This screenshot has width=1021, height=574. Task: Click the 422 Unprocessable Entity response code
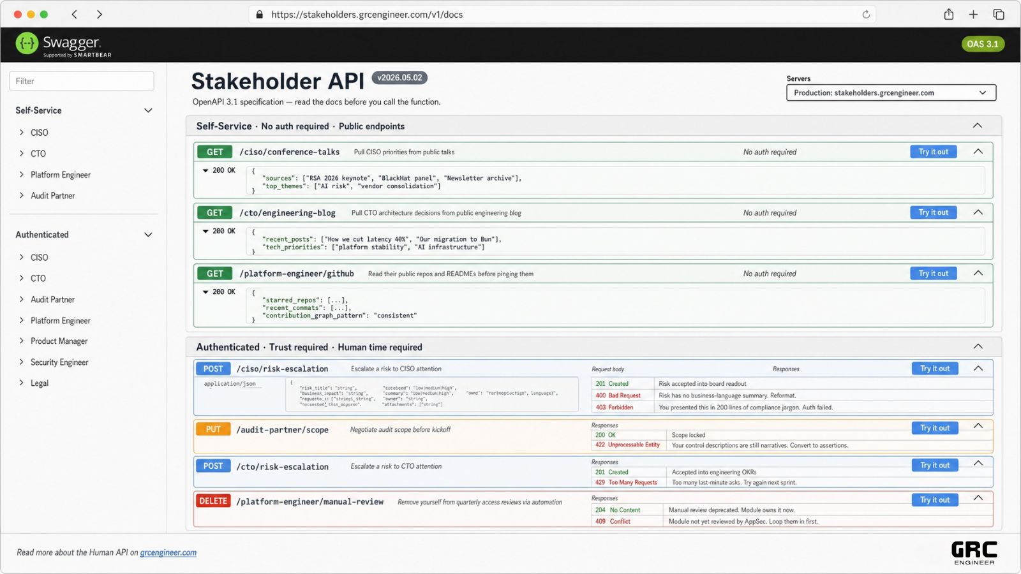[x=628, y=445]
